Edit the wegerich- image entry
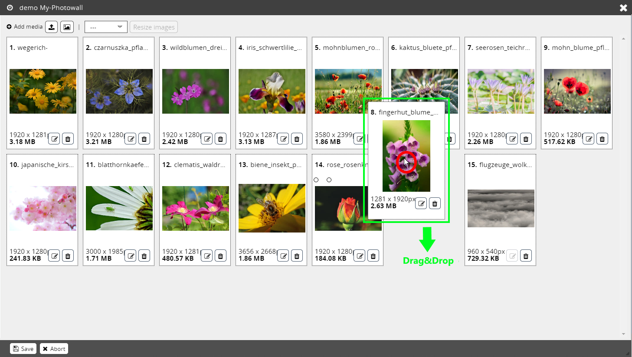This screenshot has width=632, height=357. (x=54, y=139)
